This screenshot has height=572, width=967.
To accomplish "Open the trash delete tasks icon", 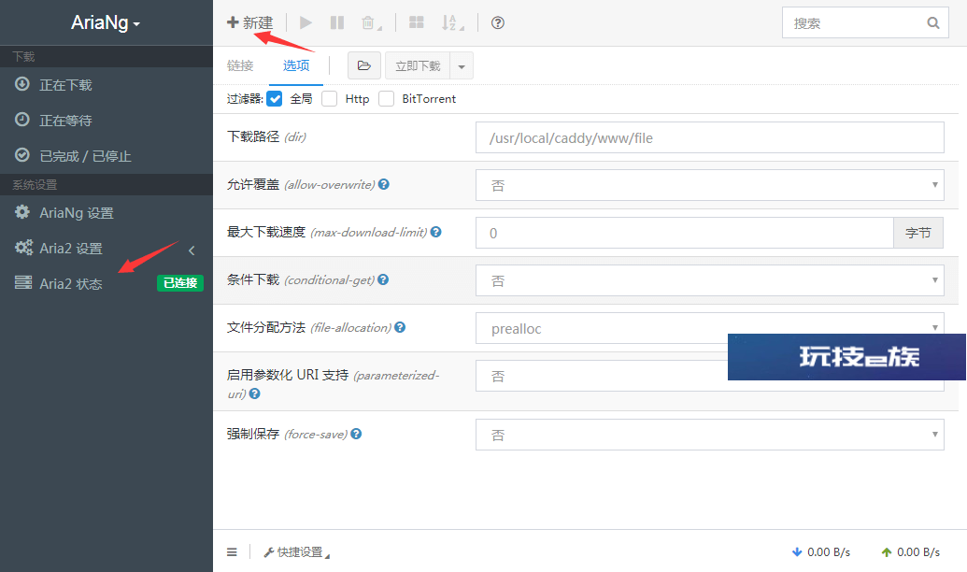I will point(370,22).
